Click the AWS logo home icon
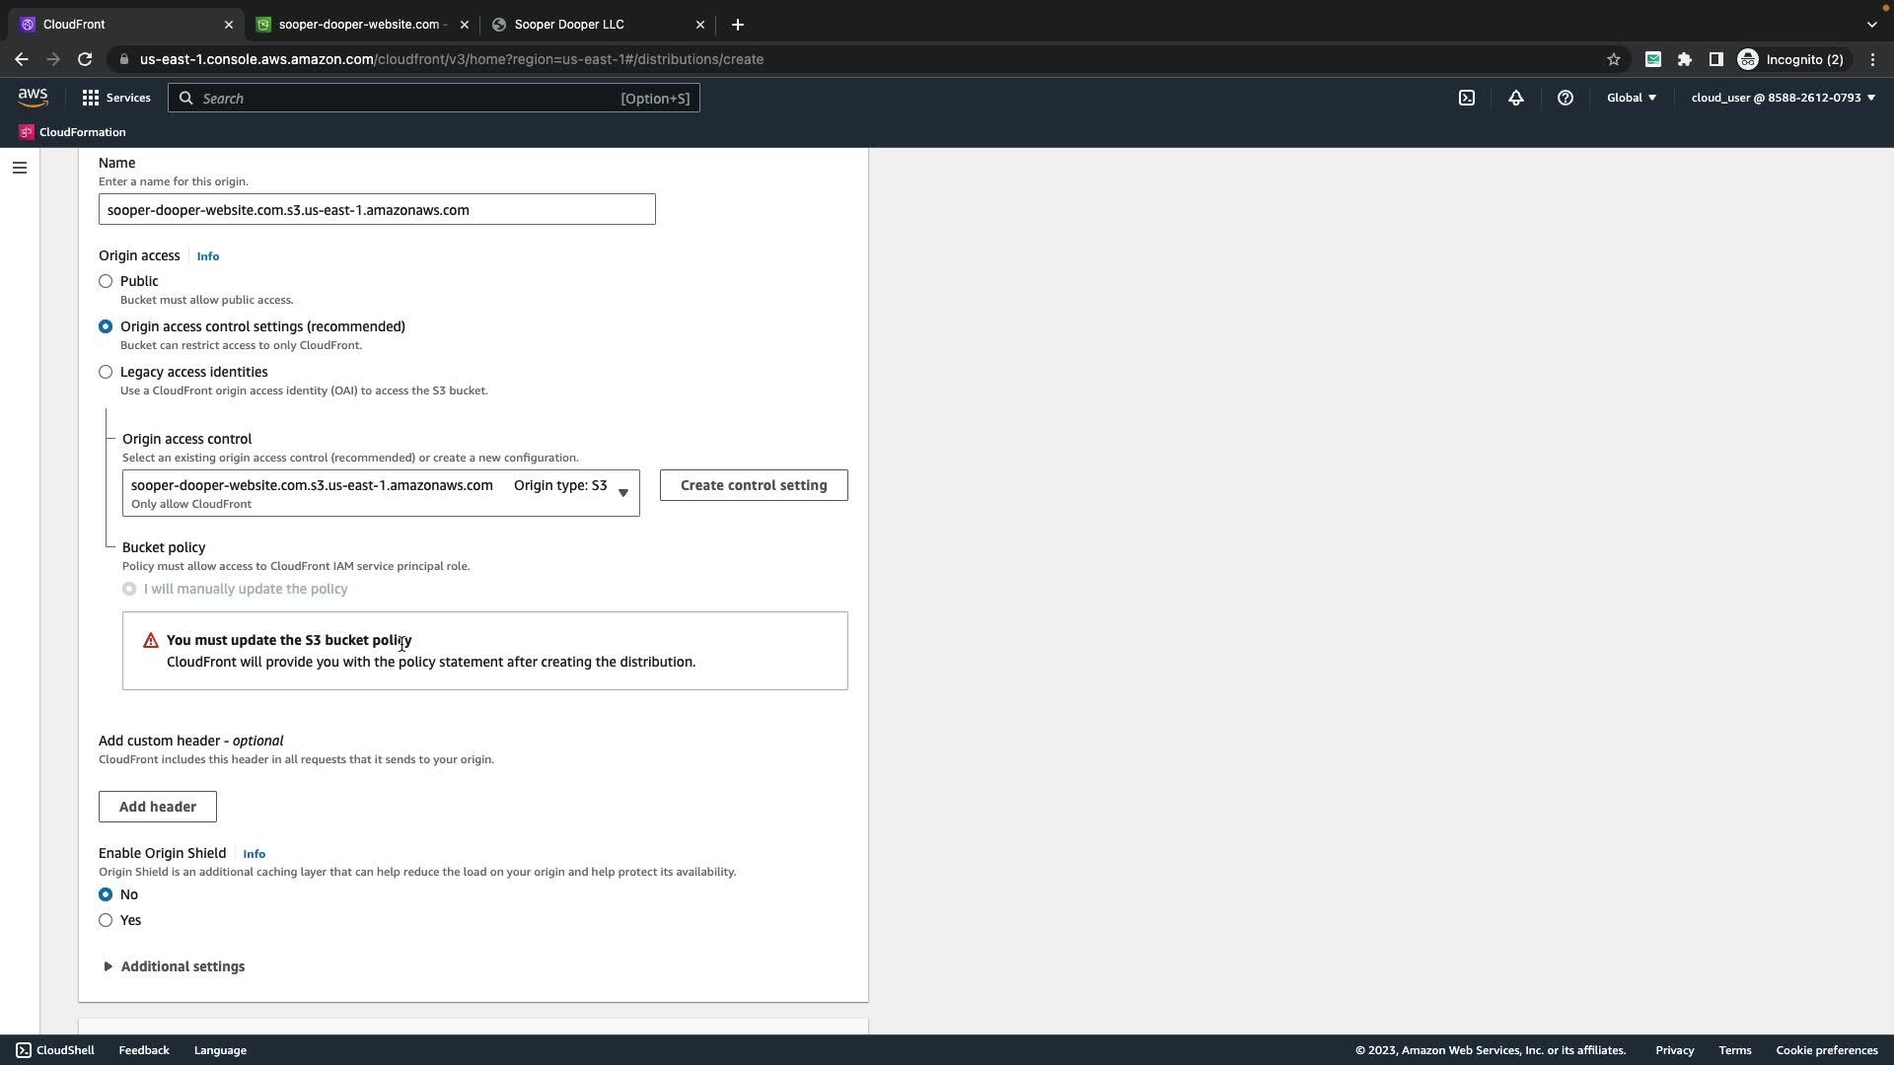Image resolution: width=1894 pixels, height=1065 pixels. pos(33,97)
